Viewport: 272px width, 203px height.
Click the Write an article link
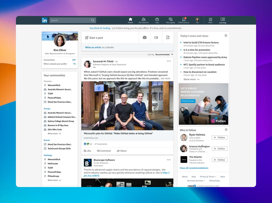[x=93, y=47]
